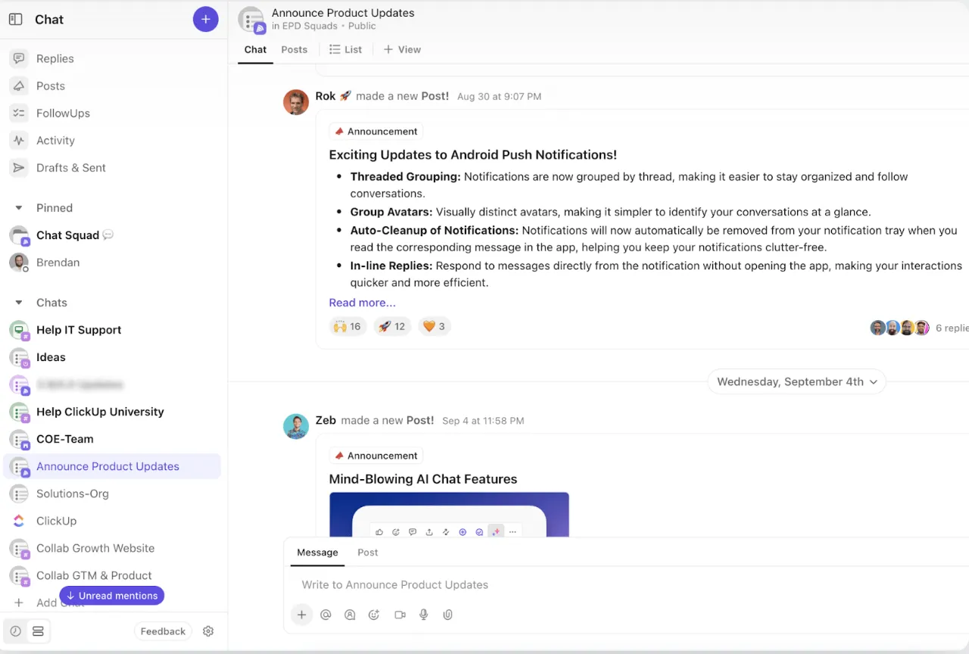This screenshot has width=969, height=654.
Task: Open chat settings gear icon
Action: (x=208, y=631)
